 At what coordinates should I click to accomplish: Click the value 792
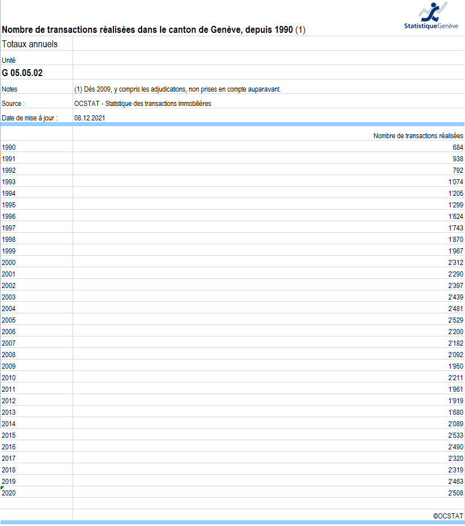click(x=458, y=171)
